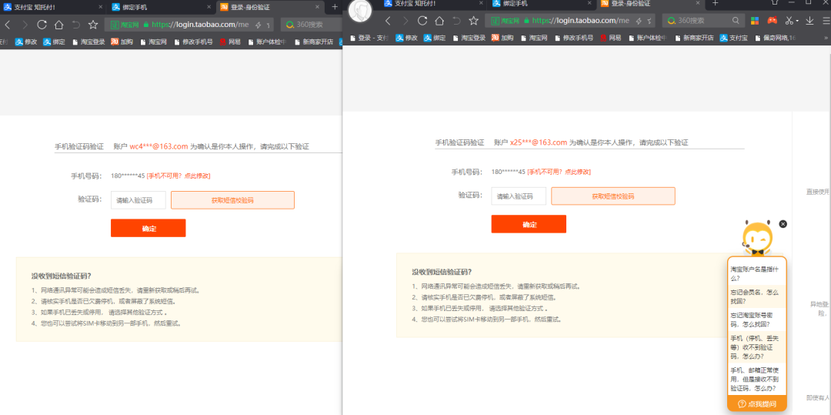The image size is (831, 415).
Task: Click 确定 button in left window
Action: [x=149, y=228]
